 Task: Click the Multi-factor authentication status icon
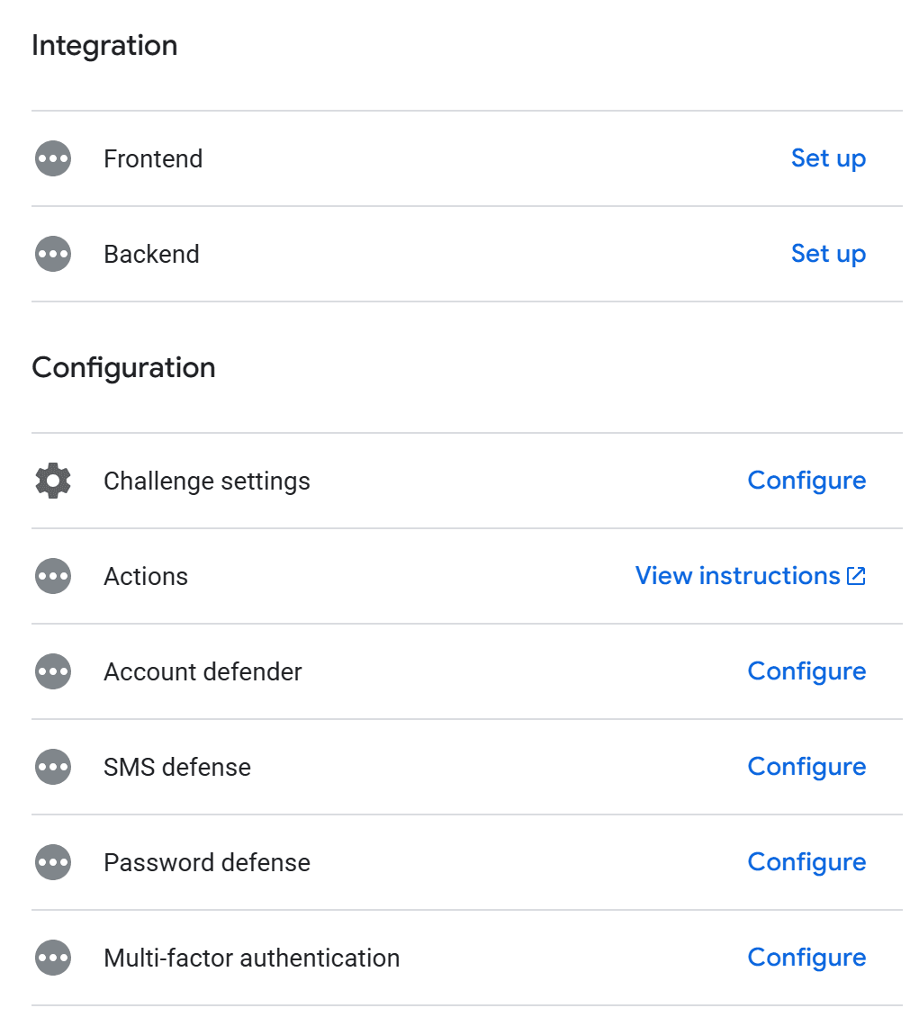[53, 958]
